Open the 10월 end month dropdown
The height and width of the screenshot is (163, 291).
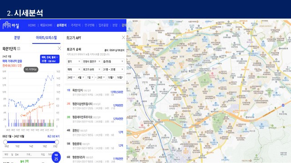111,77
